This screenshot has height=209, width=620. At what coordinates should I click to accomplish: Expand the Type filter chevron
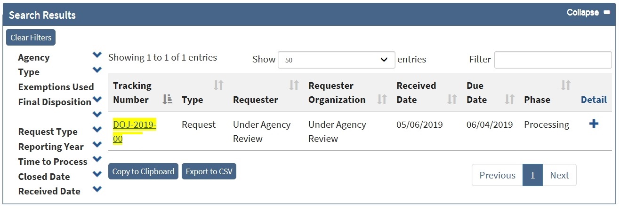tap(97, 70)
